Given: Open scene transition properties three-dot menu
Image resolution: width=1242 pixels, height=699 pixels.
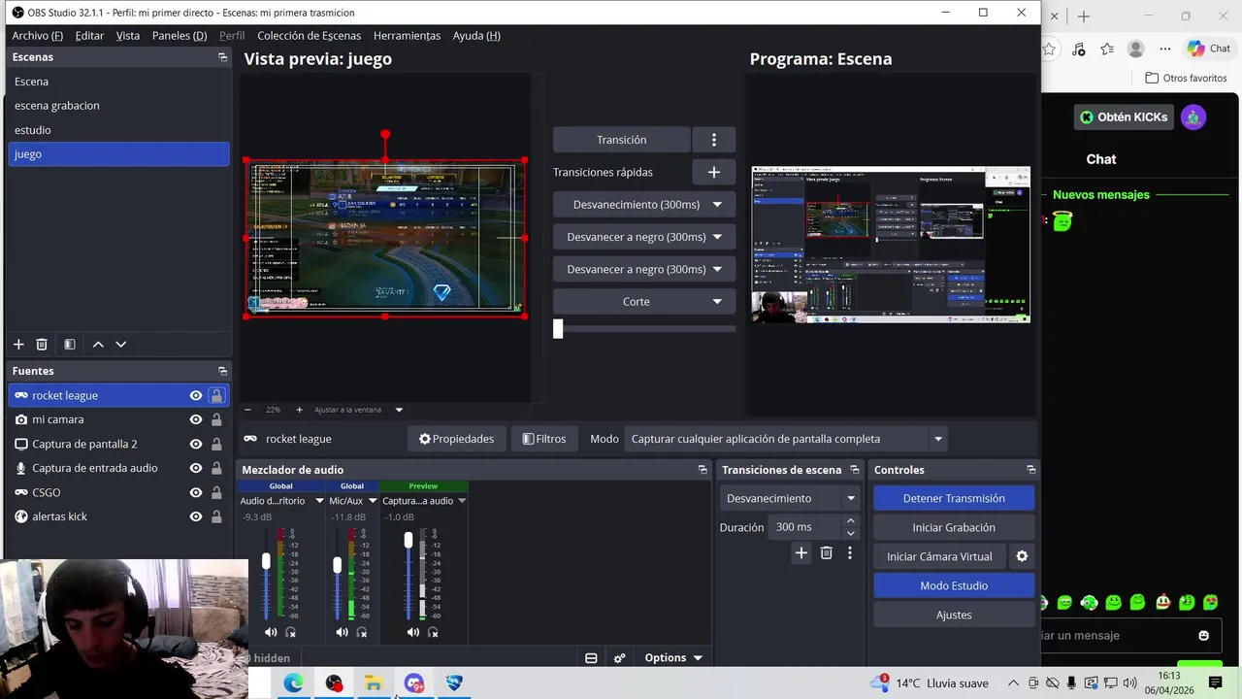Looking at the screenshot, I should pyautogui.click(x=850, y=553).
